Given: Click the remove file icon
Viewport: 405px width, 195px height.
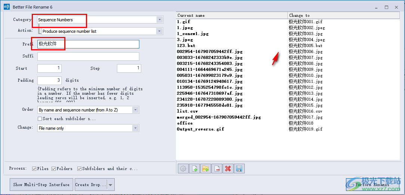Looking at the screenshot, I should click(x=217, y=169).
